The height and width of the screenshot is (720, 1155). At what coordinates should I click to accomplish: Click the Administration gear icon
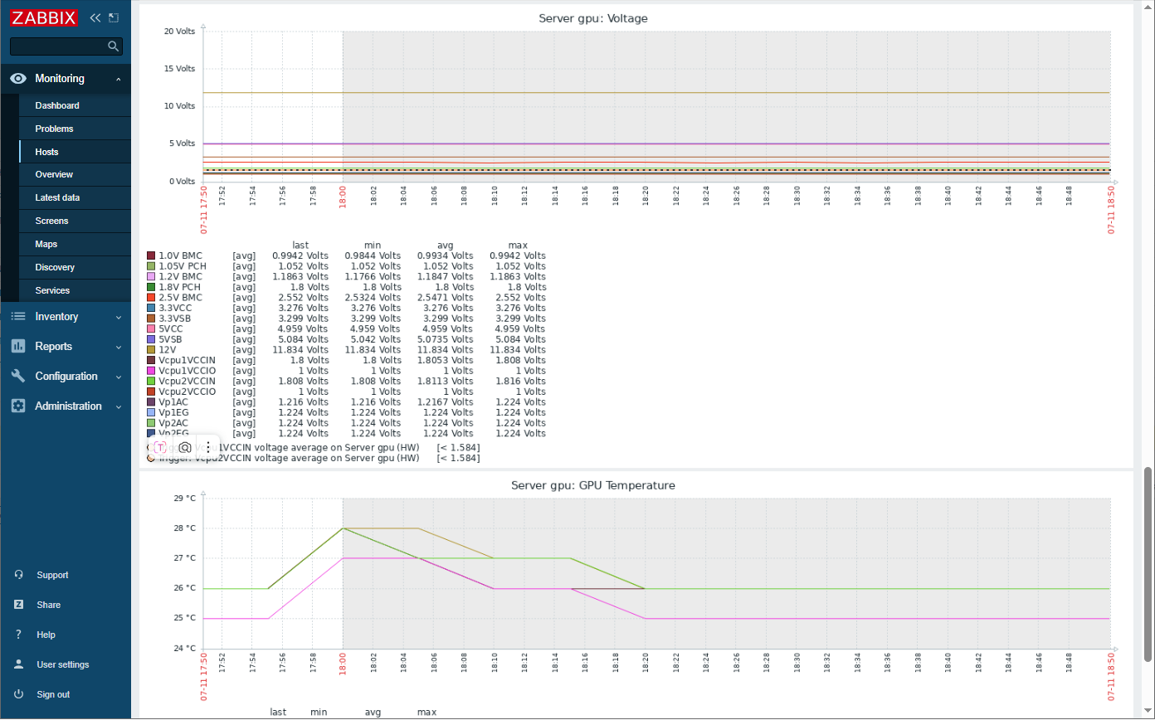pos(18,406)
